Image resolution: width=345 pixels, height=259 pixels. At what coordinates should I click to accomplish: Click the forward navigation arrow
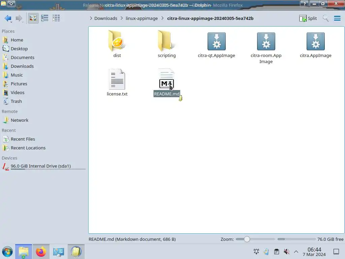19,18
